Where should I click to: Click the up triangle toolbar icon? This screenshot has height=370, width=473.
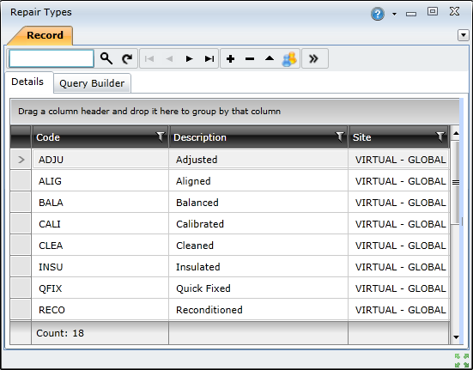(x=270, y=58)
